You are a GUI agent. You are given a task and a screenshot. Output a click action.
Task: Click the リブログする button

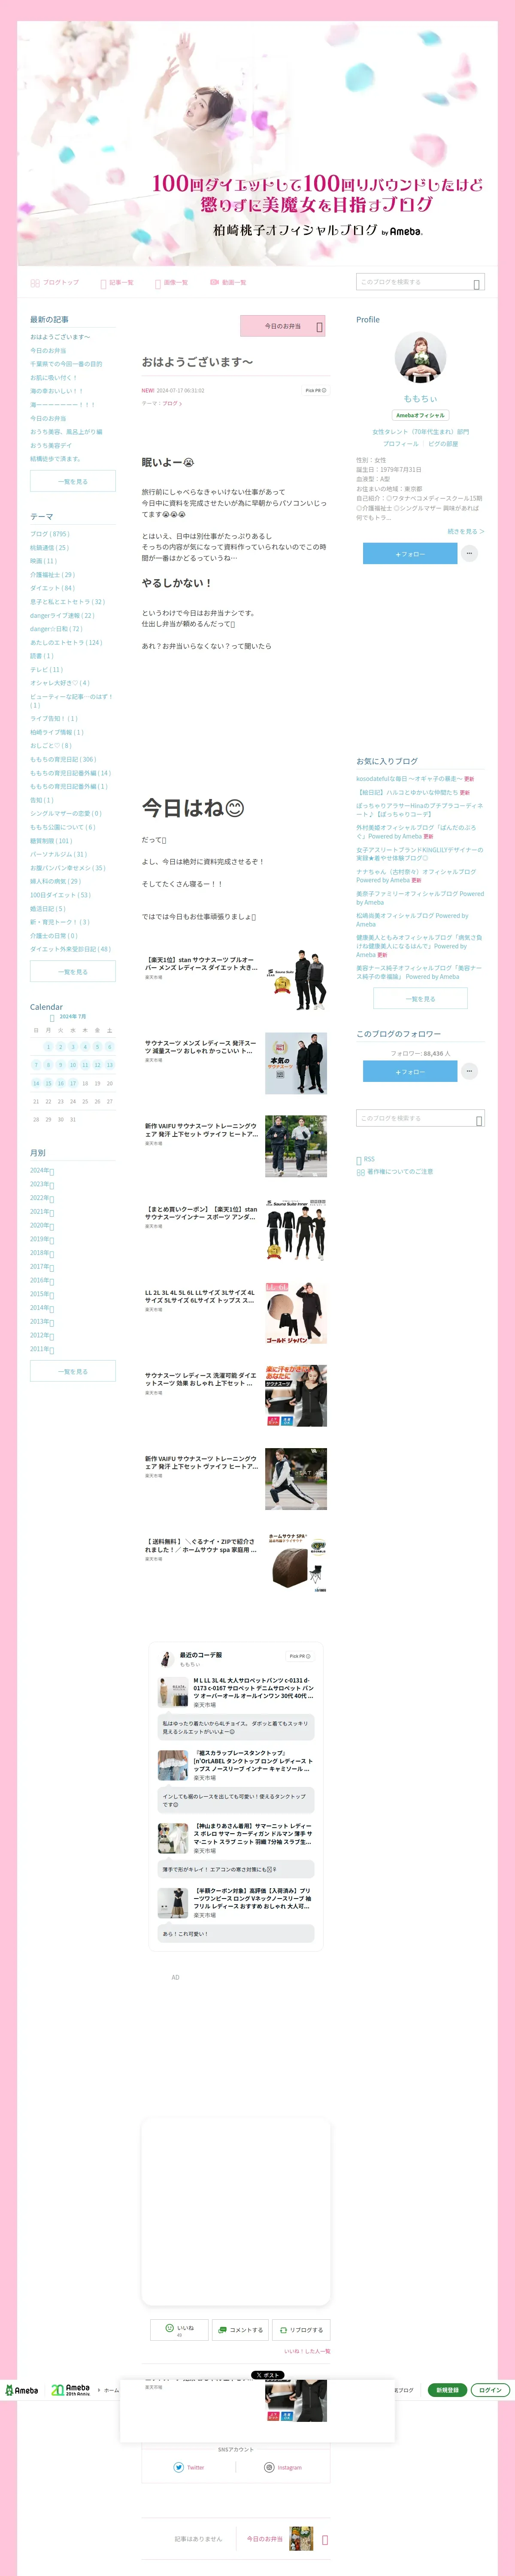click(300, 2329)
